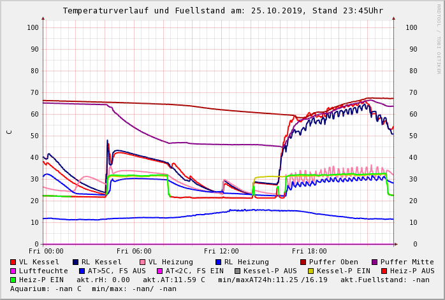Click the 'Fri 06:00' time axis label

coord(134,251)
